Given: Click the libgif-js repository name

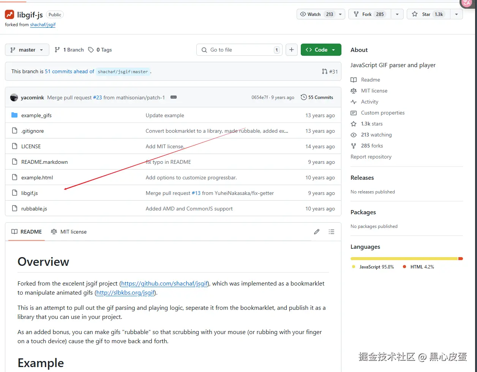Looking at the screenshot, I should click(30, 15).
